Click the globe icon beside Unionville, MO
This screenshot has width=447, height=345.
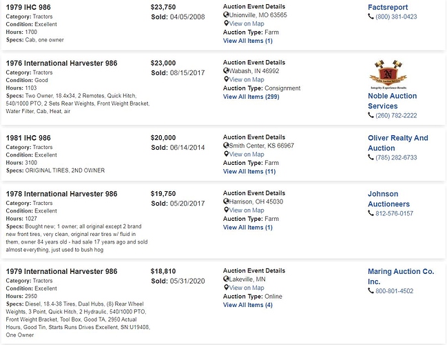(226, 14)
